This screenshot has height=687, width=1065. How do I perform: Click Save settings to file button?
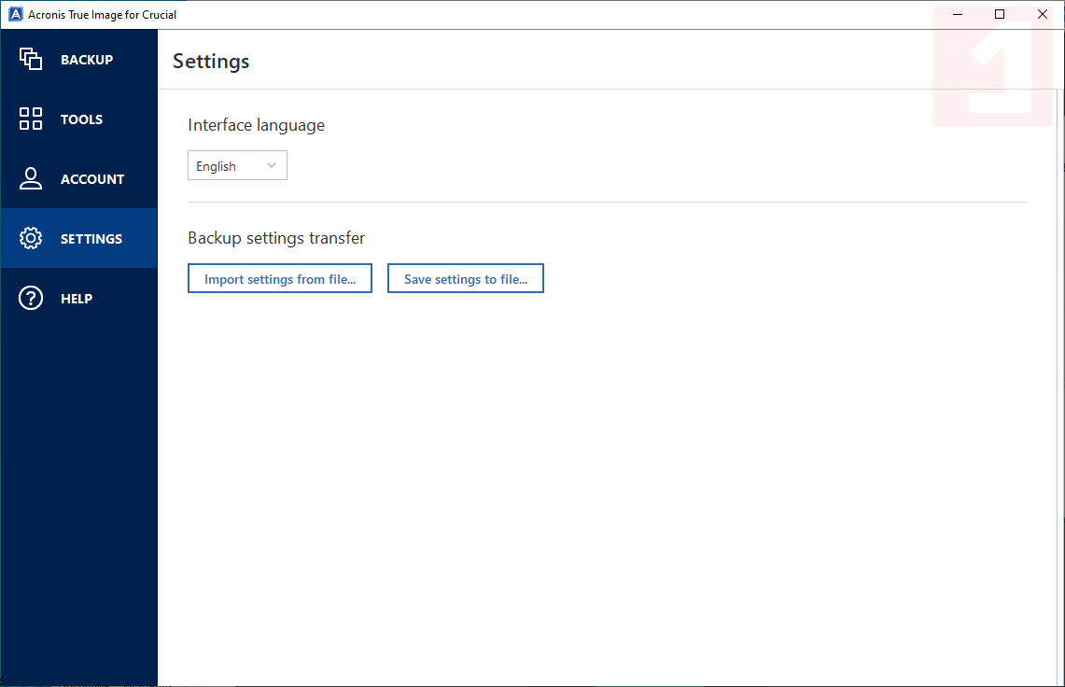466,279
